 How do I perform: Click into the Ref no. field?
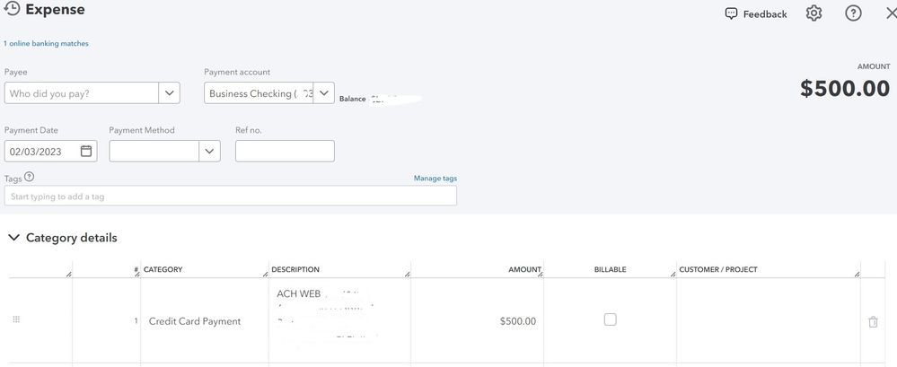(x=285, y=151)
